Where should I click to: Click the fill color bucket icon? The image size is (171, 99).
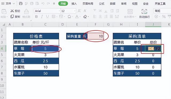point(69,17)
